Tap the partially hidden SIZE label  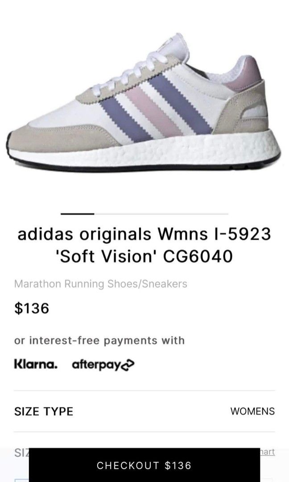(x=21, y=452)
